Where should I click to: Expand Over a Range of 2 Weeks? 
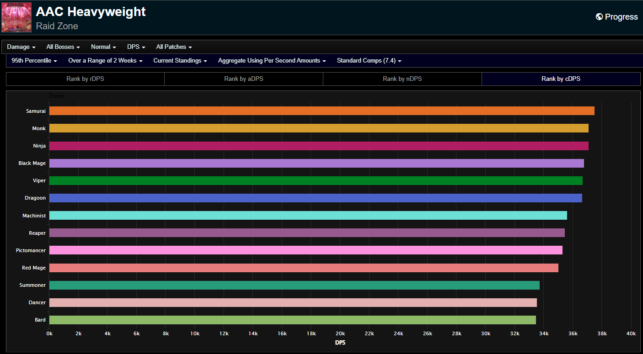(105, 60)
